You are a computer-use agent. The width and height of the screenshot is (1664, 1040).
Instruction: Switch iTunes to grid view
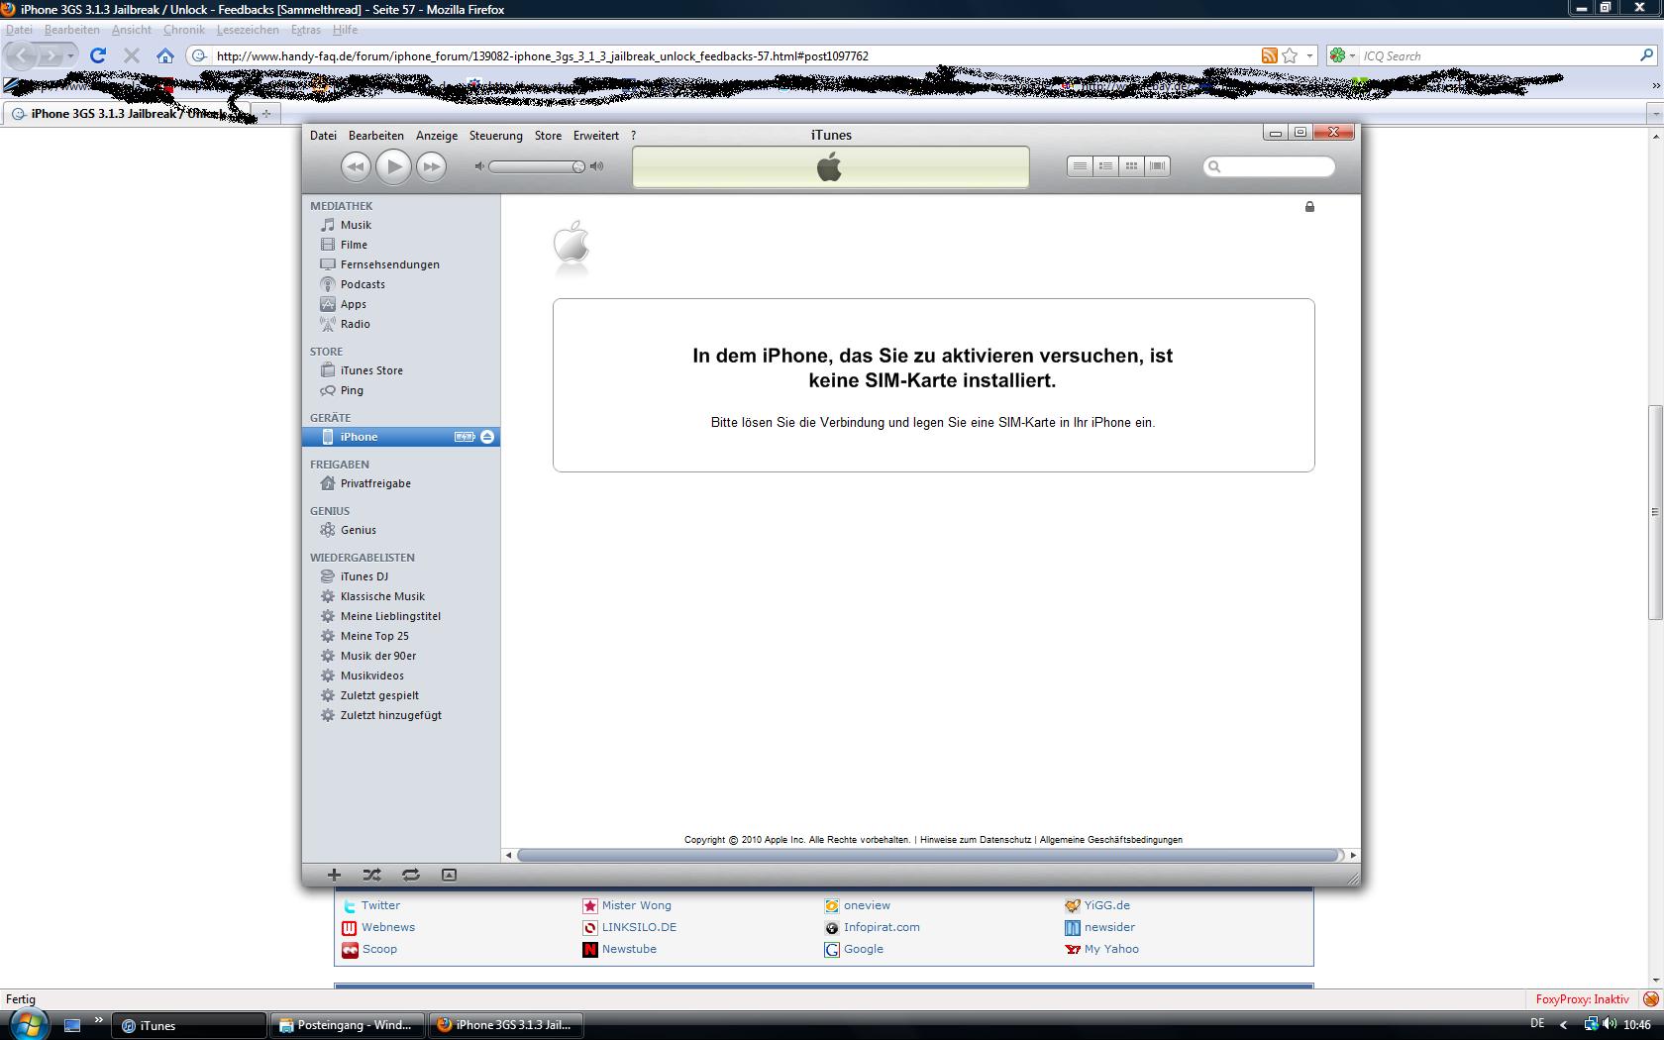pos(1131,166)
